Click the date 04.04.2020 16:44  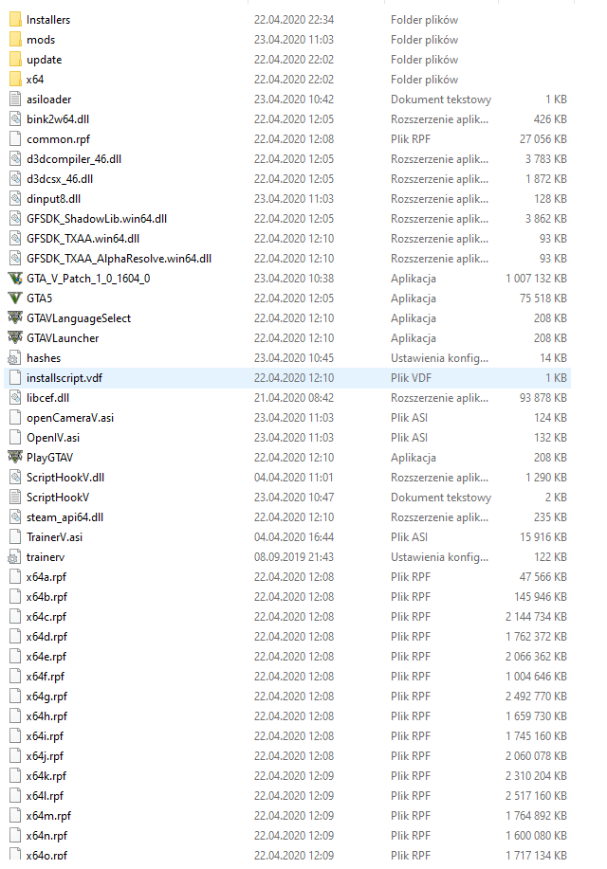coord(294,537)
